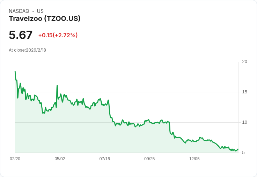Select the 02/20 date on the x-axis
This screenshot has height=177, width=257.
click(x=15, y=159)
